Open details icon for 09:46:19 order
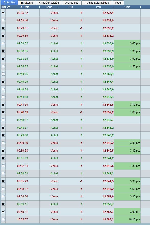The image size is (150, 225). (x=3, y=112)
